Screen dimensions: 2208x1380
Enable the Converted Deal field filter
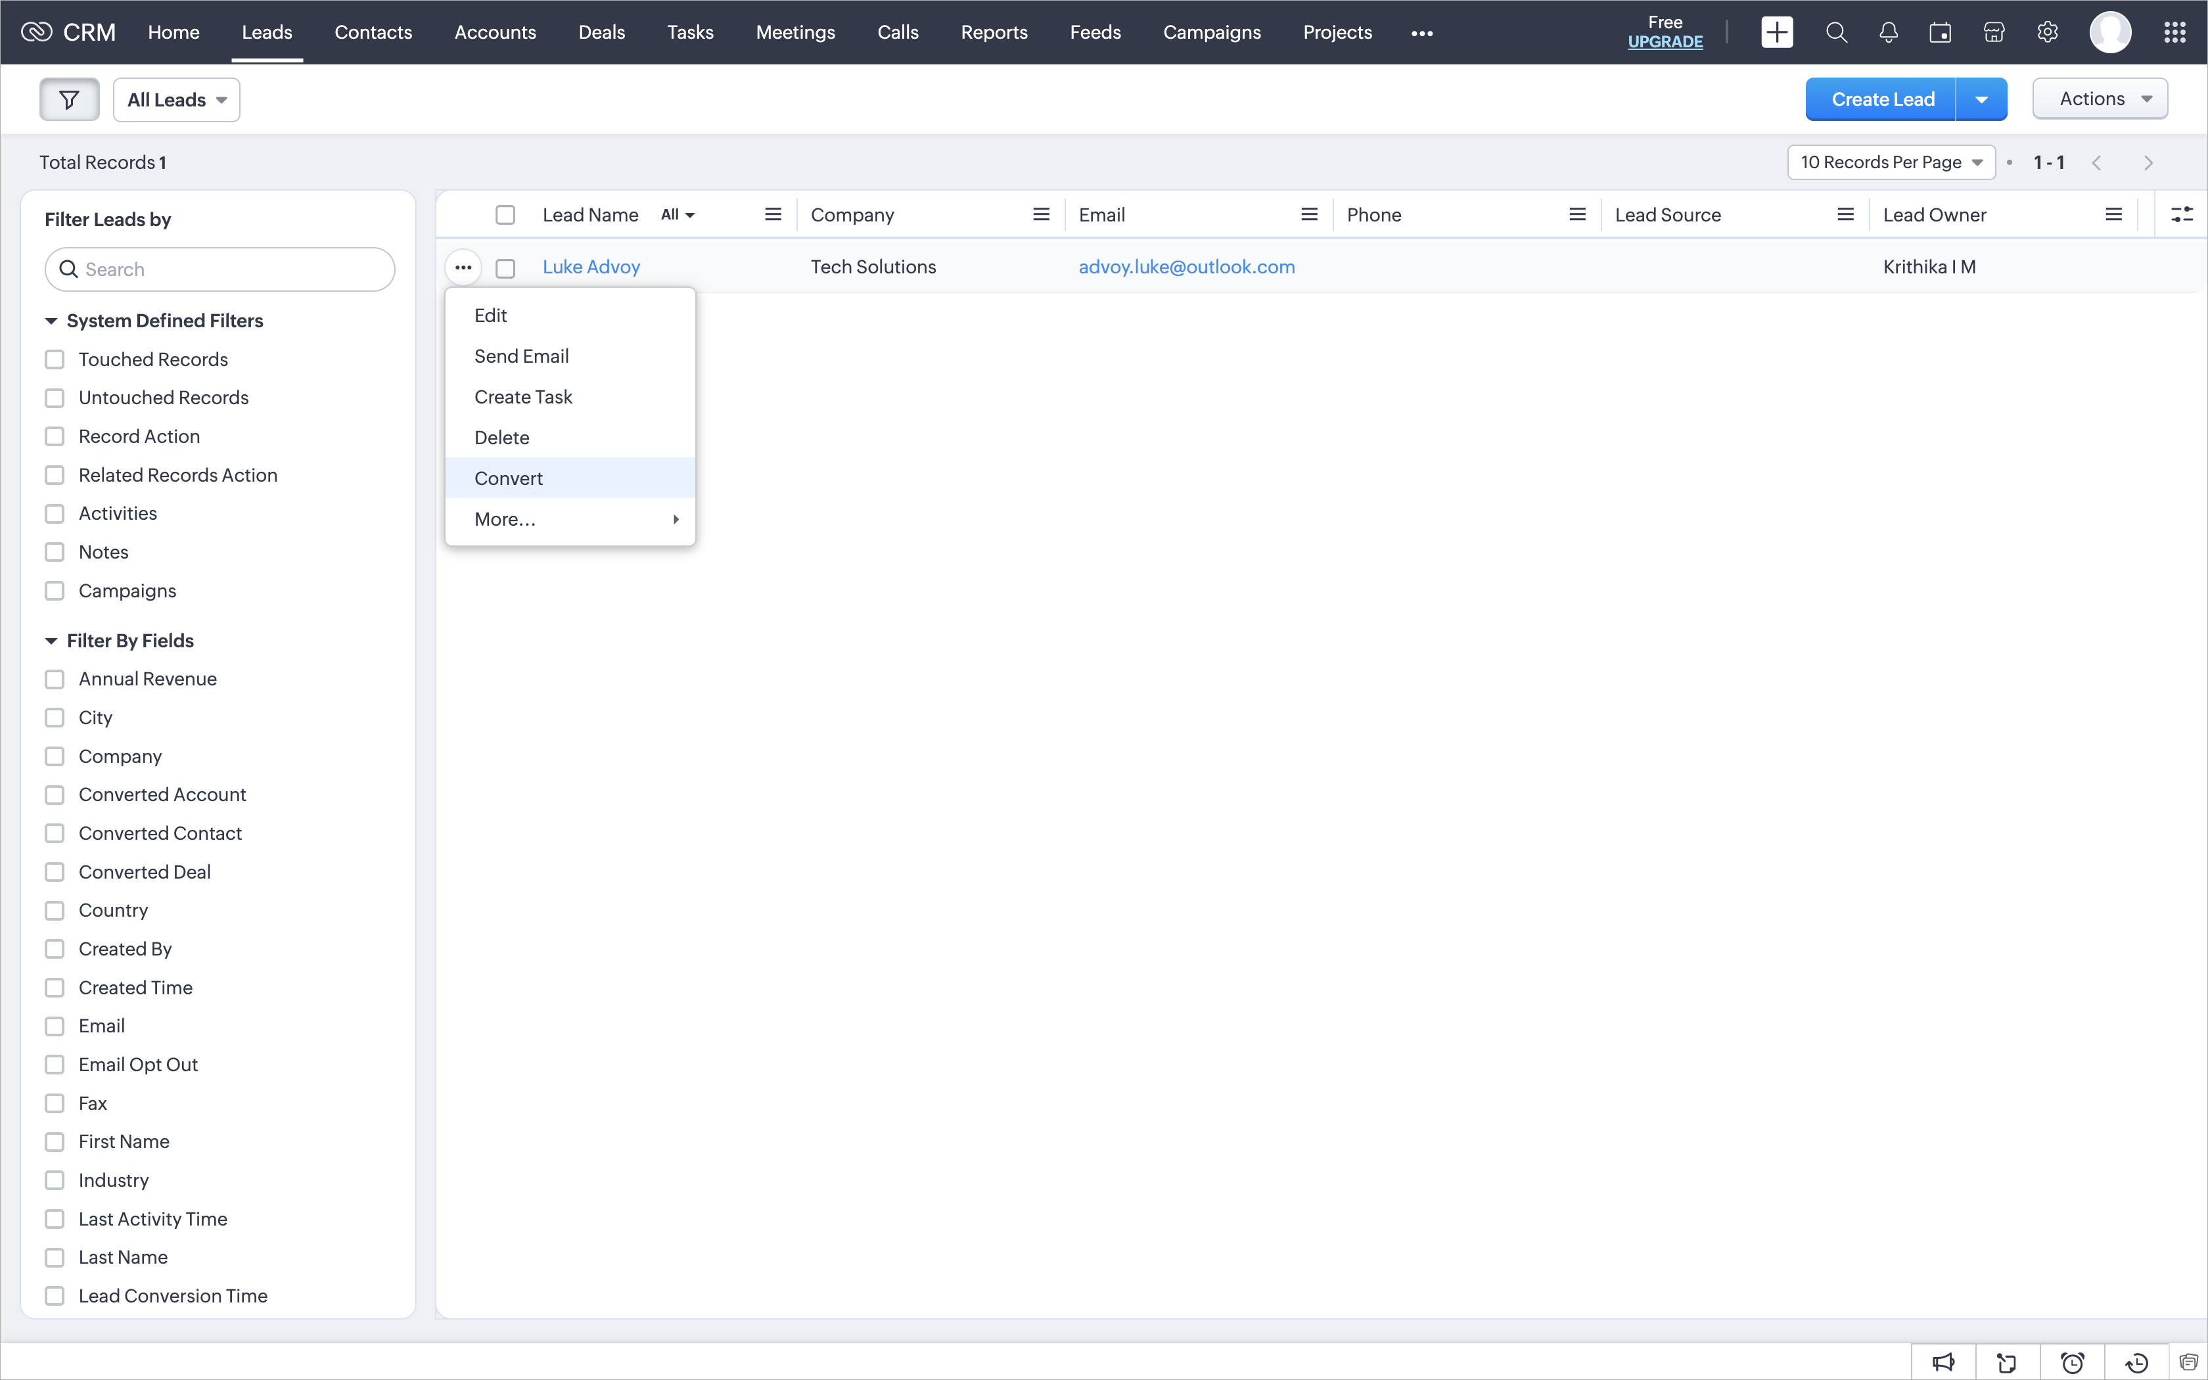pyautogui.click(x=55, y=873)
